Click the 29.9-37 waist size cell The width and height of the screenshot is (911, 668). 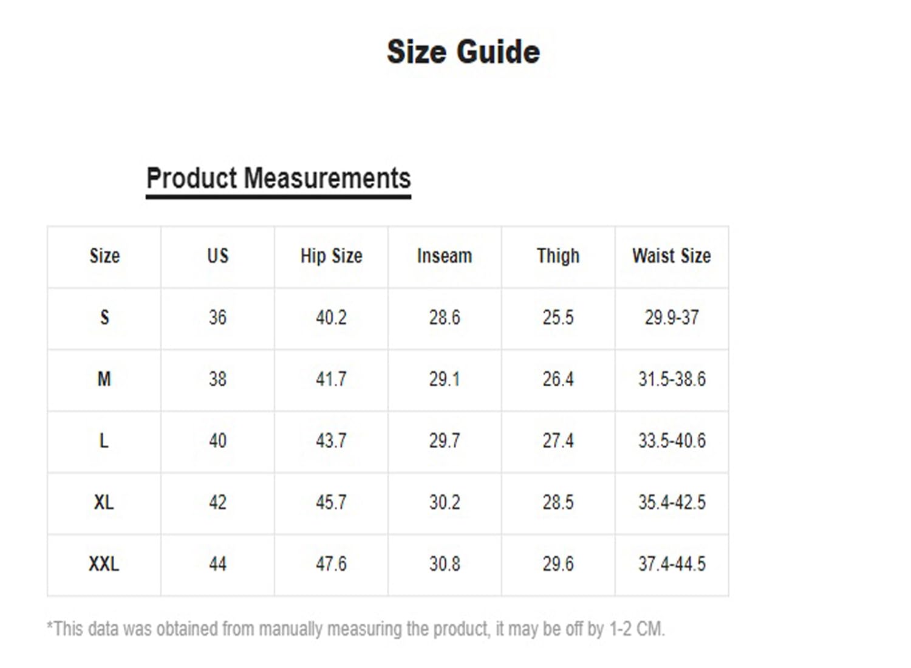(672, 318)
